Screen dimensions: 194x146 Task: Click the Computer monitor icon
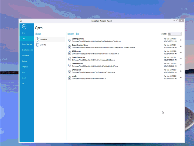(x=37, y=45)
